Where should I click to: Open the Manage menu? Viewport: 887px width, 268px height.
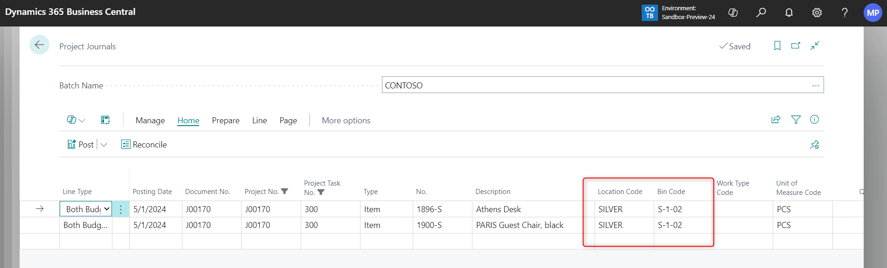[150, 121]
